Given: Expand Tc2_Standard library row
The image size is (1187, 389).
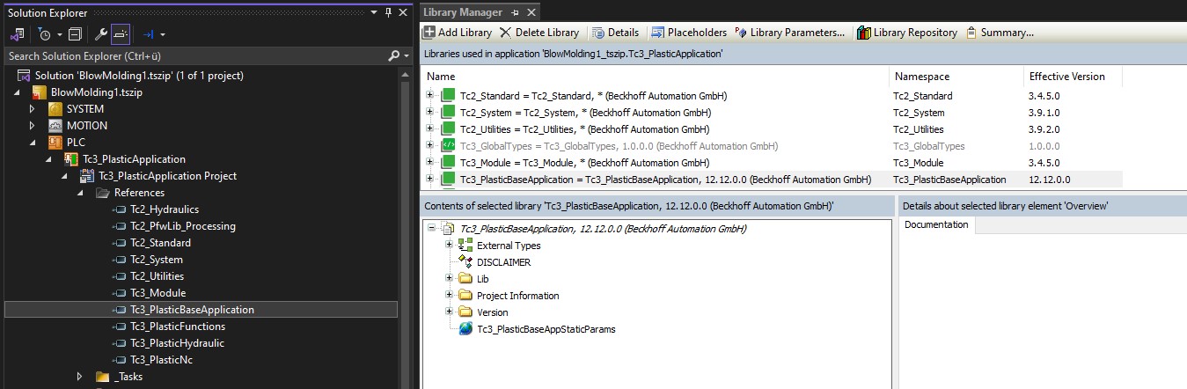Looking at the screenshot, I should [x=429, y=95].
